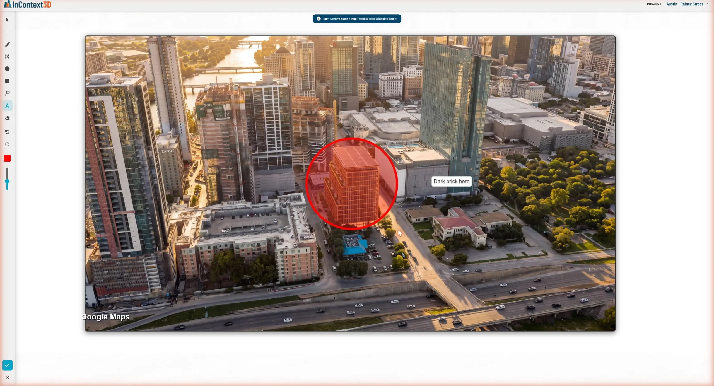Click the PROJECT label in header
The image size is (714, 386).
tap(654, 4)
